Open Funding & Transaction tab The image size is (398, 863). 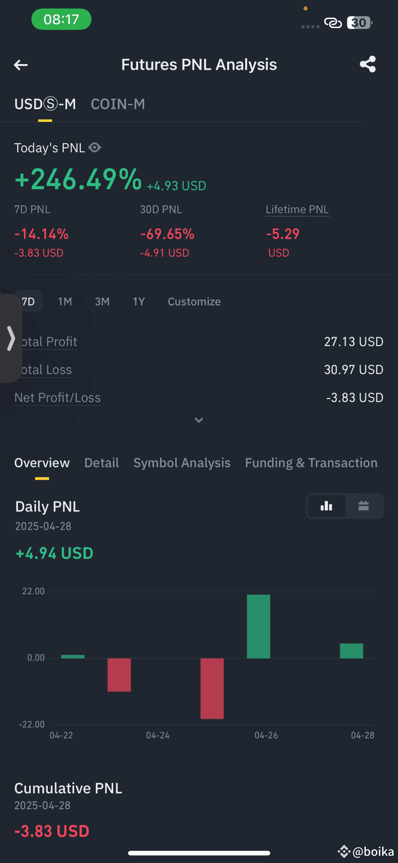(x=311, y=463)
